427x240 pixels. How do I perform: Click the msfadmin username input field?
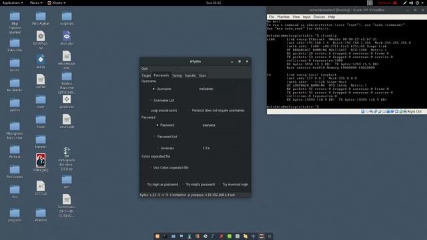(x=216, y=89)
